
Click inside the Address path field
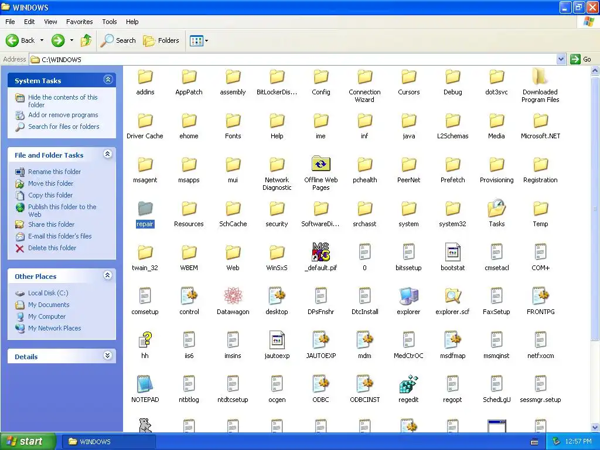point(293,59)
